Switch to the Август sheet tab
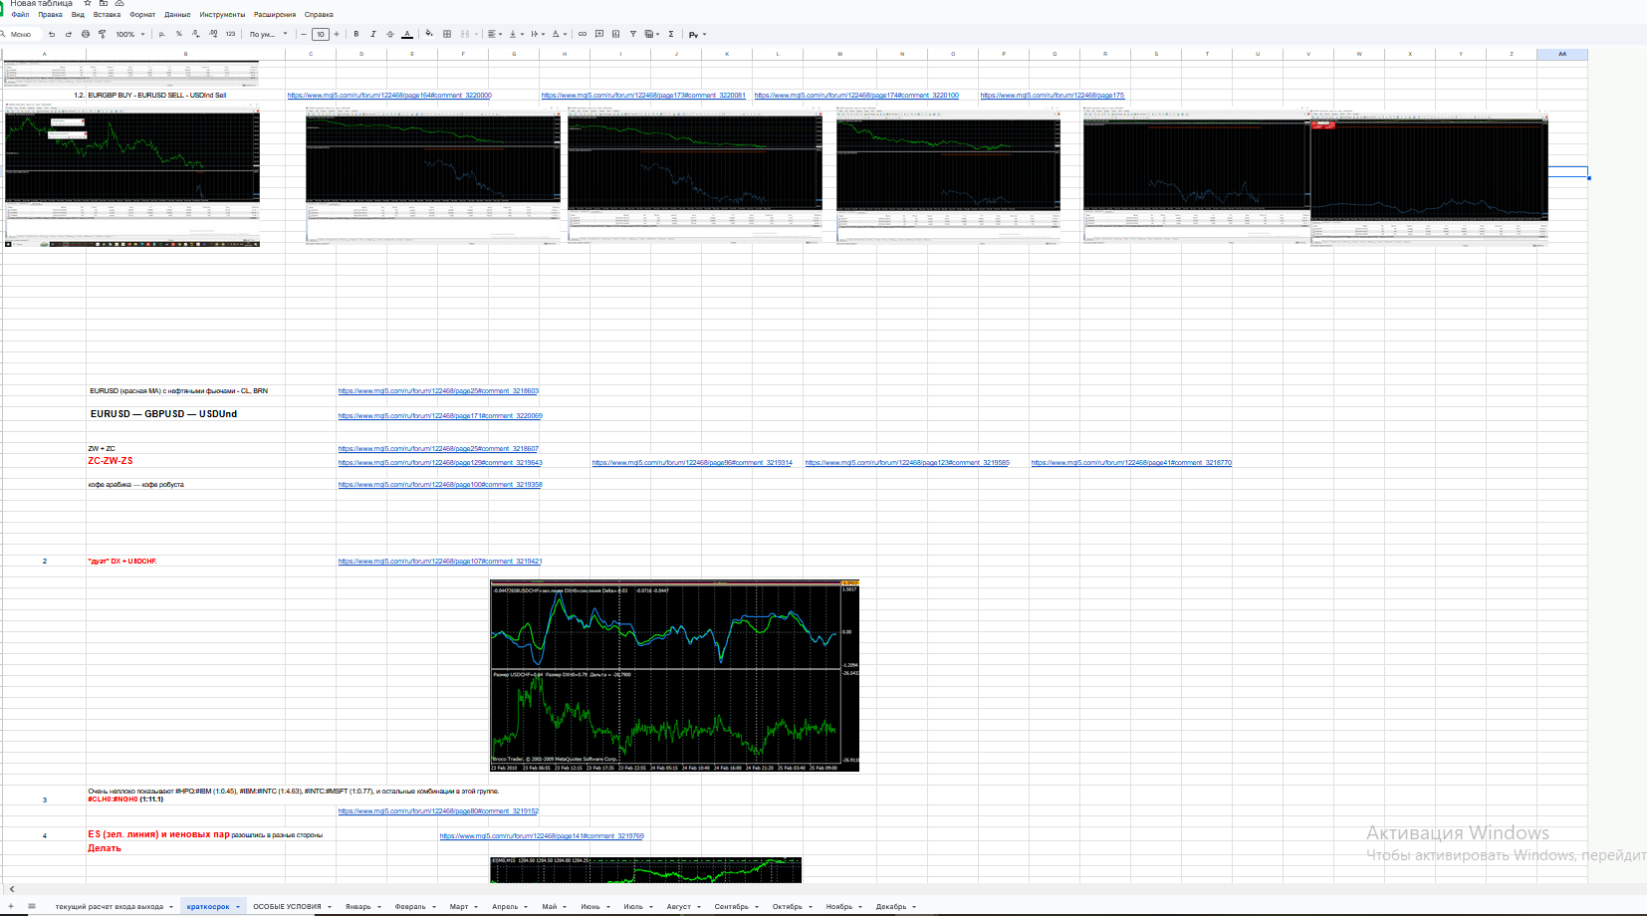1647x916 pixels. (x=679, y=906)
